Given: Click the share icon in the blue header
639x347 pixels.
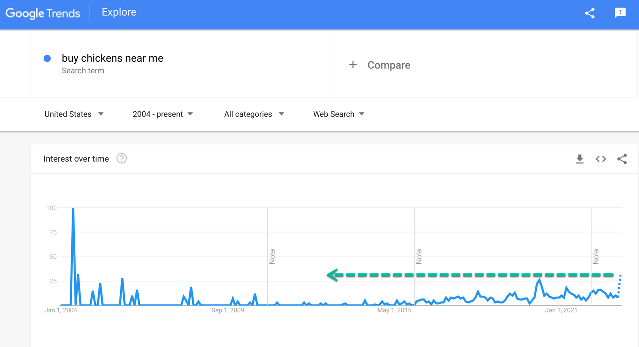Looking at the screenshot, I should pyautogui.click(x=590, y=13).
